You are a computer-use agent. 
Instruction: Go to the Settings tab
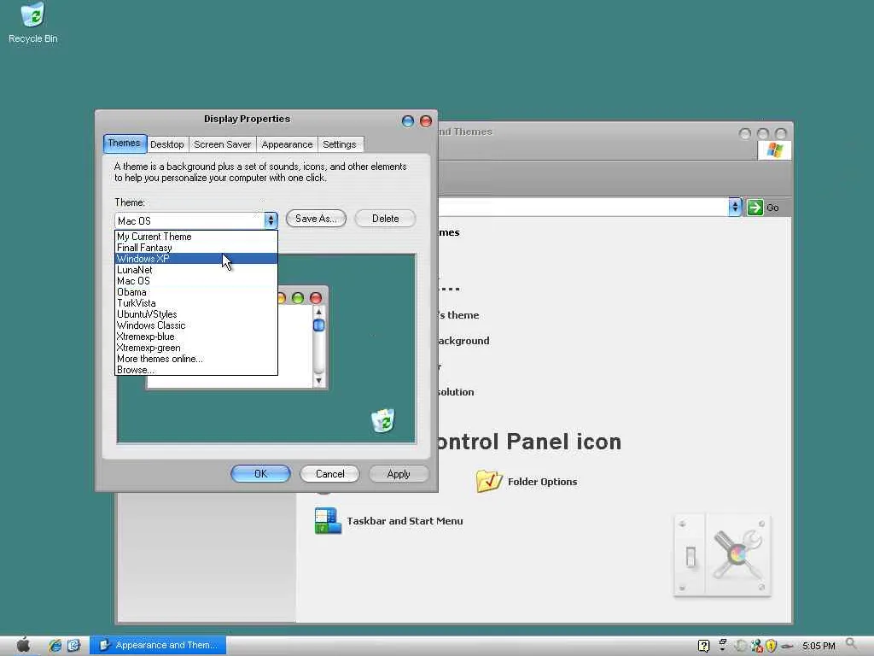click(x=340, y=144)
